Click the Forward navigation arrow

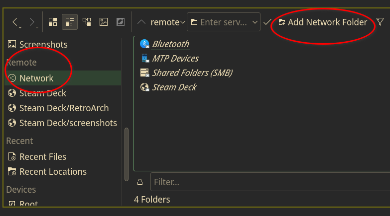[31, 22]
